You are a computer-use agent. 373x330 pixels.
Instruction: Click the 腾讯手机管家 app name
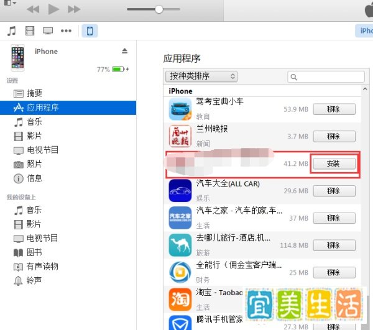(x=219, y=319)
